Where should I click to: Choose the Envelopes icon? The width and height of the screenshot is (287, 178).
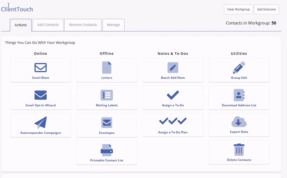coord(107,123)
